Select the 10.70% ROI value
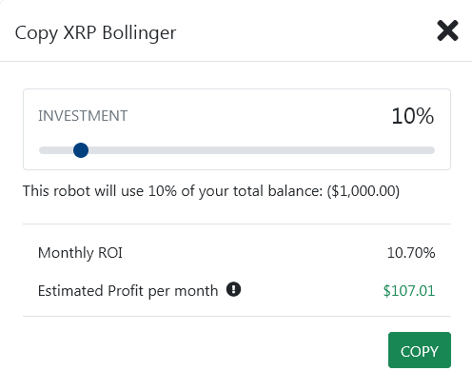 411,253
